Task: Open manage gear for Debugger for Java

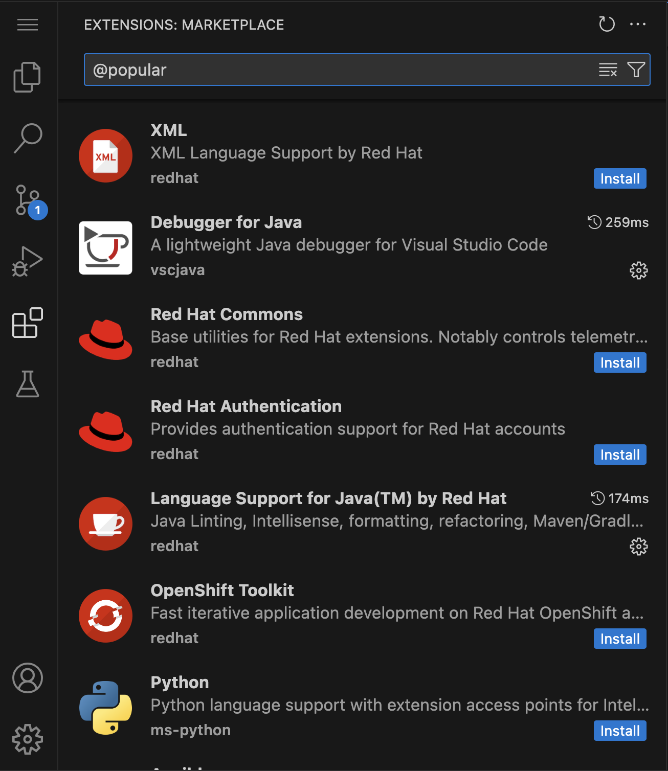Action: 639,270
